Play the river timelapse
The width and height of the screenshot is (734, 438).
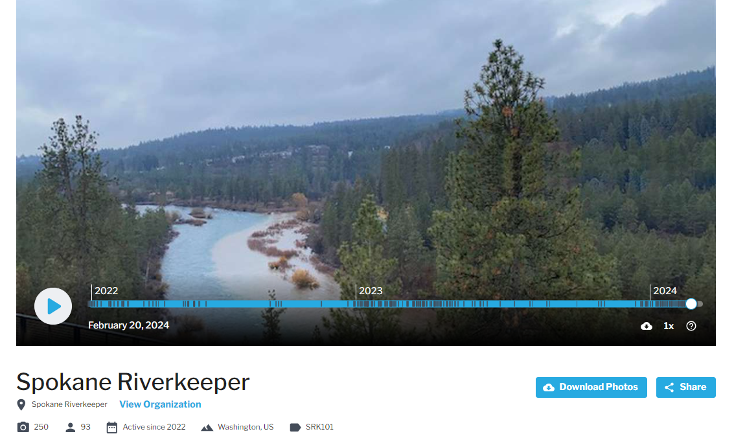(53, 306)
